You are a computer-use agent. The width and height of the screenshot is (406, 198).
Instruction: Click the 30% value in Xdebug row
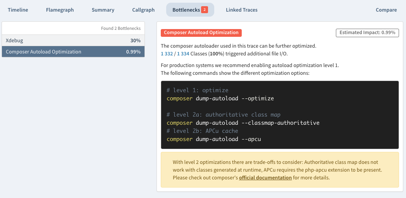point(136,40)
